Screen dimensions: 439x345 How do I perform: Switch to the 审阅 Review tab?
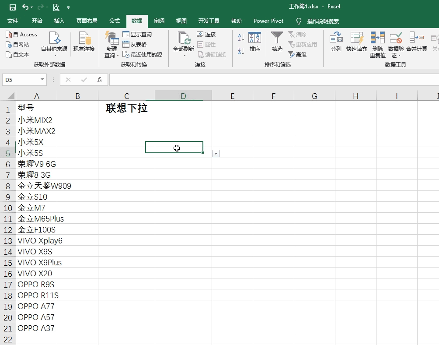pyautogui.click(x=159, y=21)
